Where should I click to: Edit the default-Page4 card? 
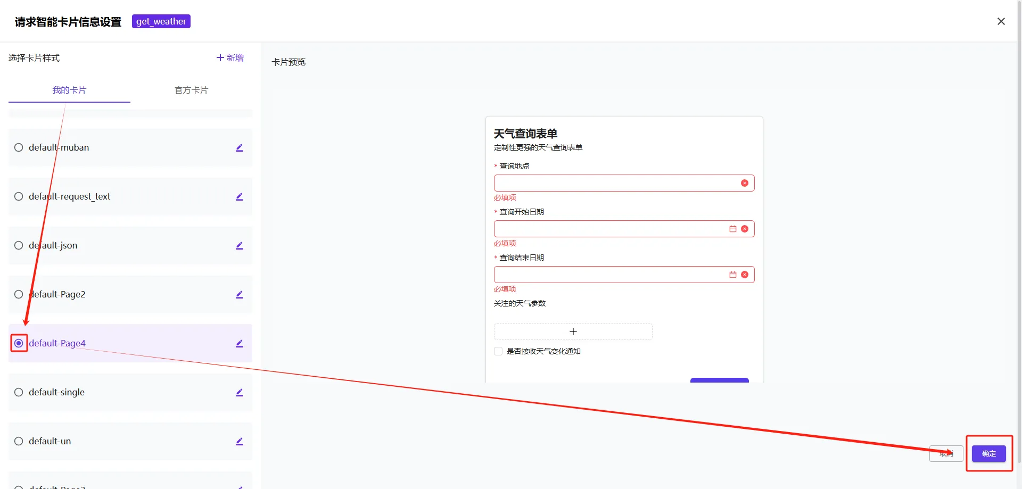point(240,344)
